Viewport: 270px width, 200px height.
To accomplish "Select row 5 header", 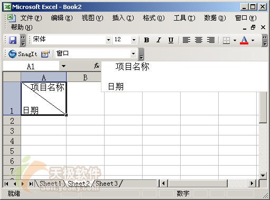I will pos(12,151).
